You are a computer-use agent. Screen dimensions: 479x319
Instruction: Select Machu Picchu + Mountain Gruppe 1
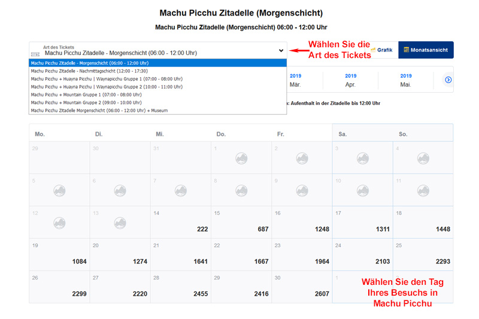pyautogui.click(x=157, y=95)
